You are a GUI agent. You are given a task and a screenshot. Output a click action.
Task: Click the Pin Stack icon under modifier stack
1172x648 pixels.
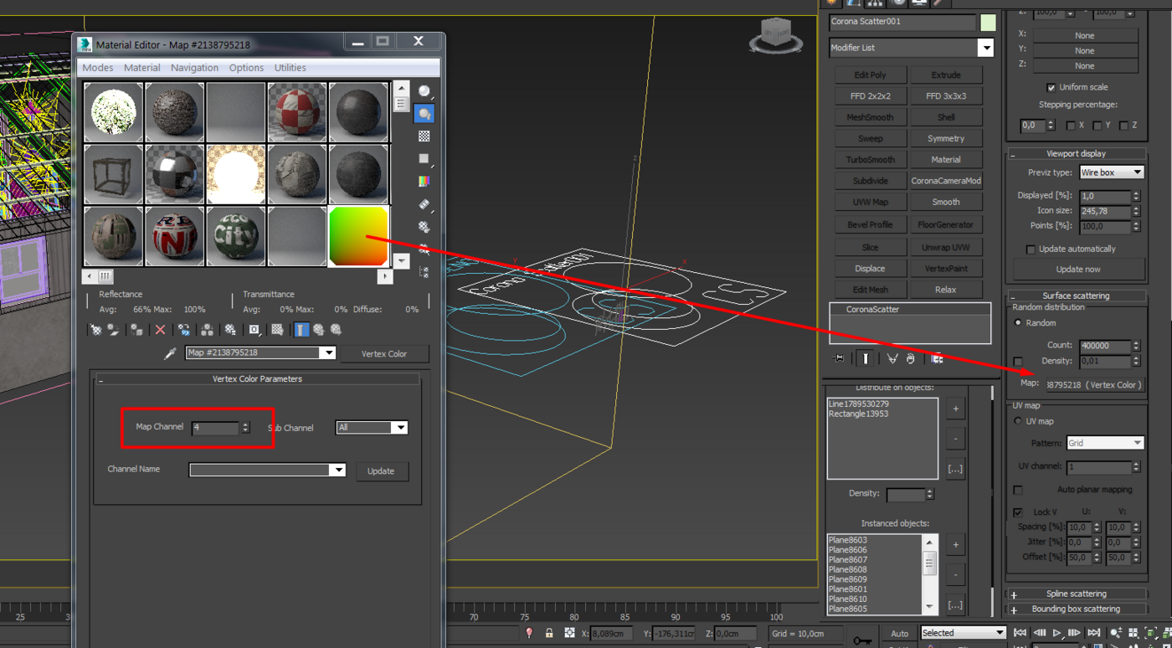tap(839, 358)
